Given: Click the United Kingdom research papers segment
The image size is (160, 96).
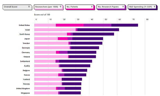Looking at the screenshot, I should (x=61, y=88).
